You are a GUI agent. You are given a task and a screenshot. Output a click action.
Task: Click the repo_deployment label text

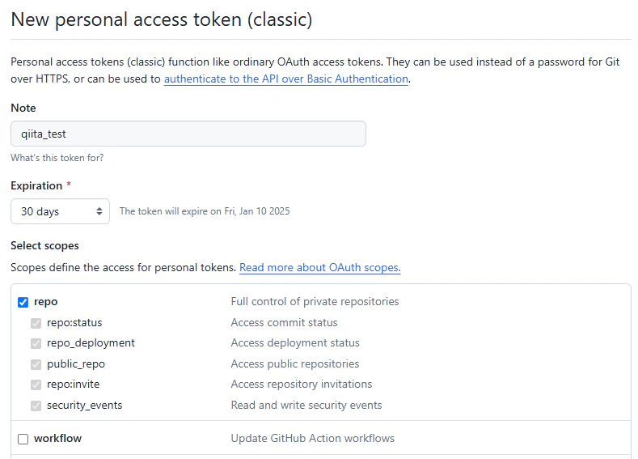(91, 343)
